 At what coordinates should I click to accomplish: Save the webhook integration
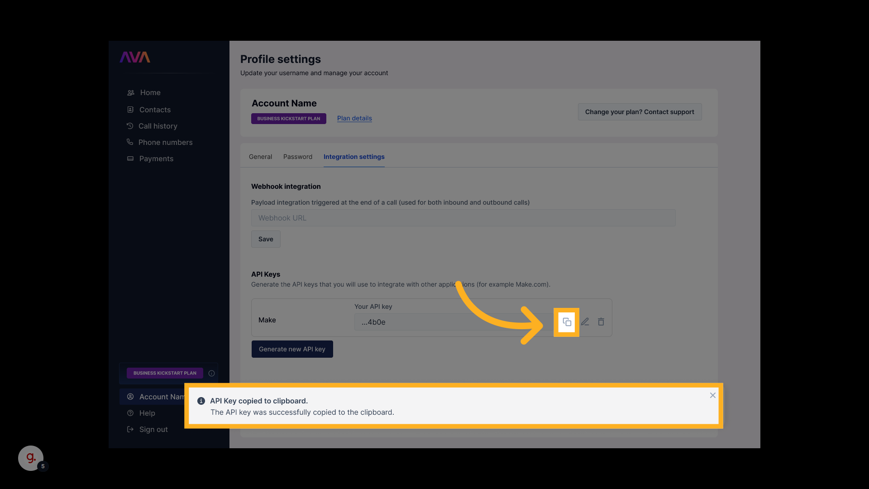pyautogui.click(x=266, y=239)
